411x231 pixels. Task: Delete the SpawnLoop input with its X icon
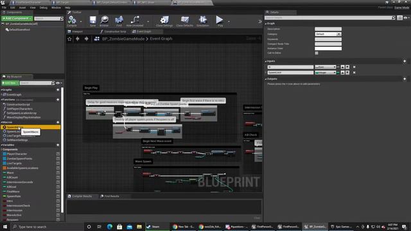[x=354, y=73]
